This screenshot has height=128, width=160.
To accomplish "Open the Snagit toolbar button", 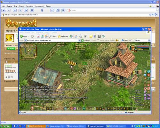I will 125,40.
